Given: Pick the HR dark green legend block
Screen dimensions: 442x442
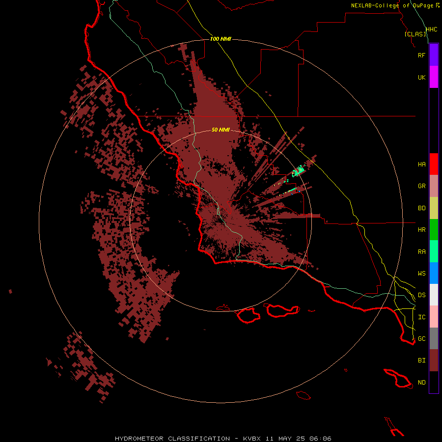Looking at the screenshot, I should point(434,230).
